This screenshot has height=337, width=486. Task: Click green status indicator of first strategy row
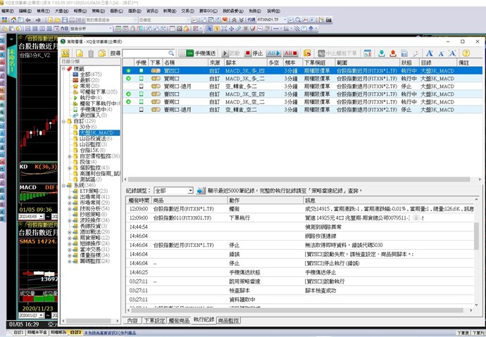pyautogui.click(x=128, y=71)
